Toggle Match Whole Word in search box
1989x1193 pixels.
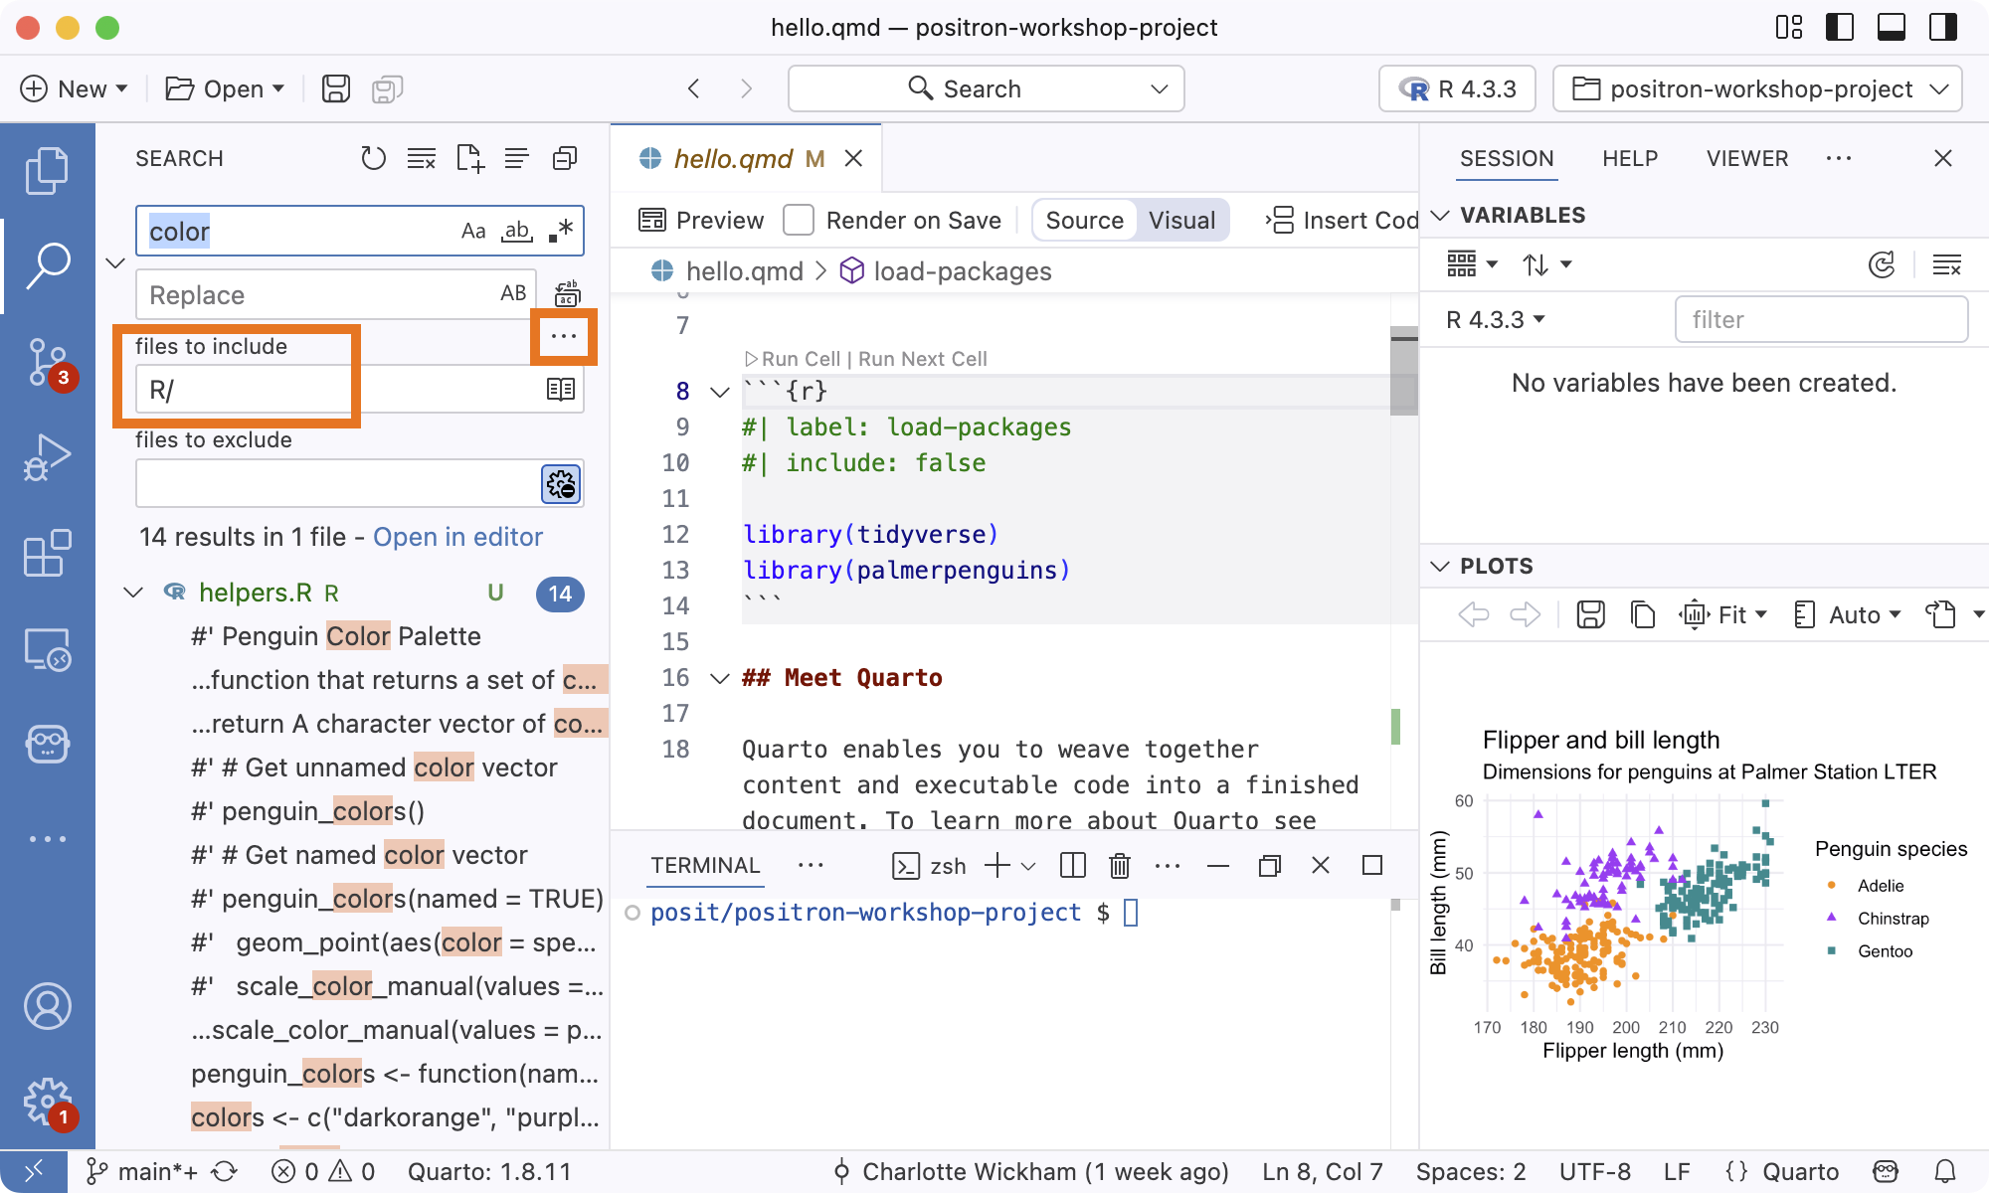pos(517,231)
